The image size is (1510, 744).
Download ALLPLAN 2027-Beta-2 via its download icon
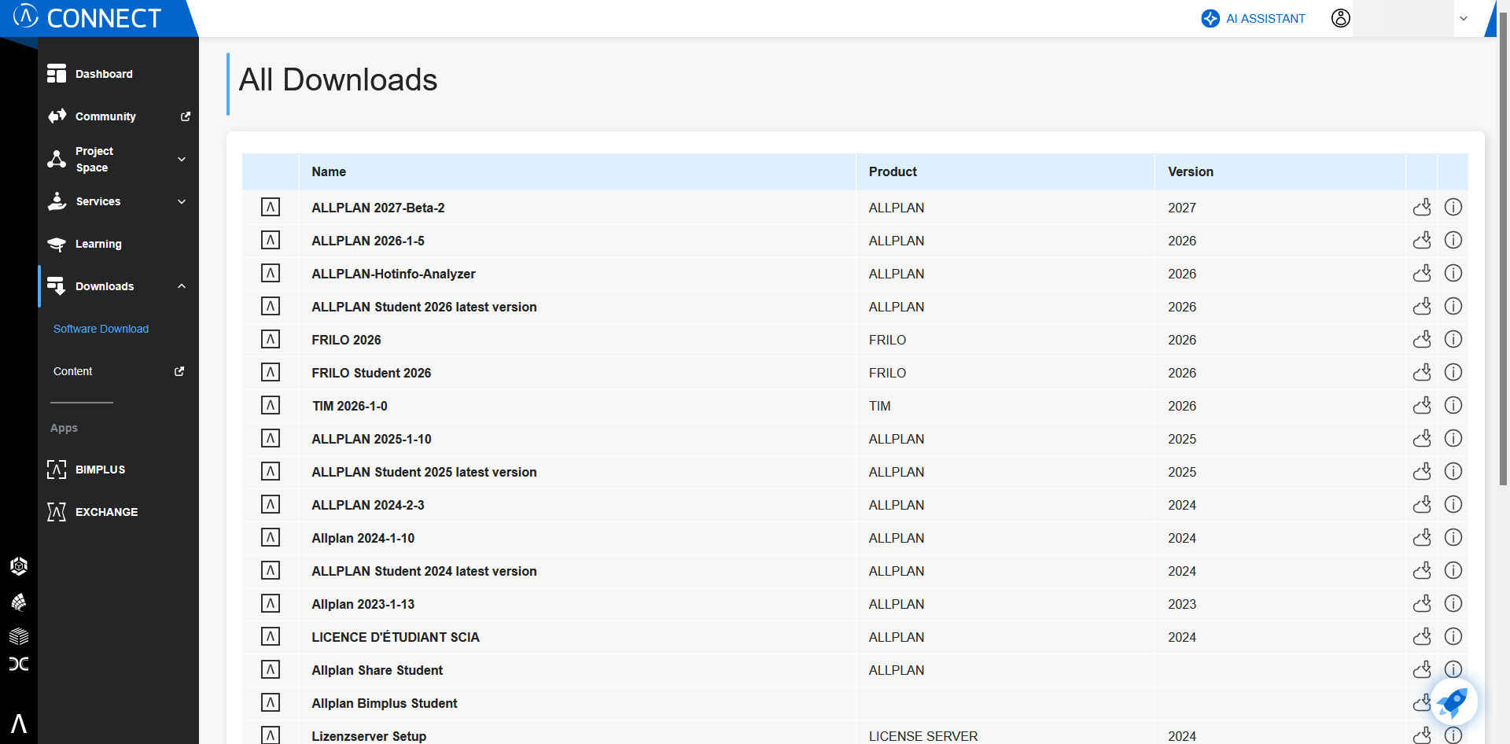1422,208
